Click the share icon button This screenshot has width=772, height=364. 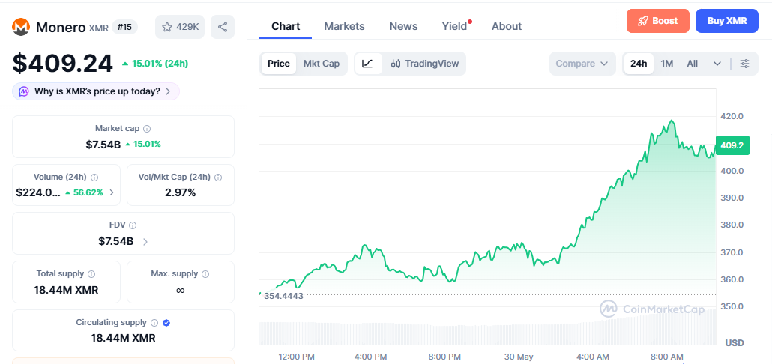click(x=223, y=27)
